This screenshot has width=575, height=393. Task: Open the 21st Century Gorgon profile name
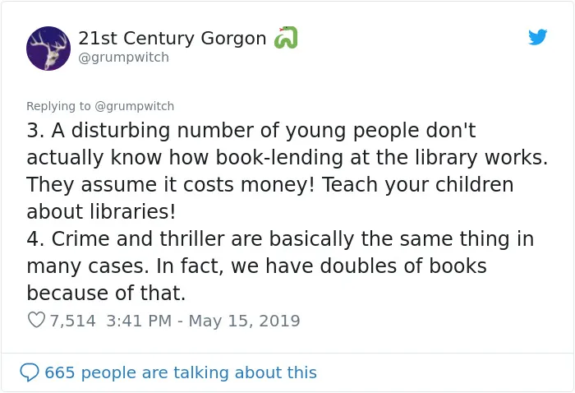click(x=172, y=38)
